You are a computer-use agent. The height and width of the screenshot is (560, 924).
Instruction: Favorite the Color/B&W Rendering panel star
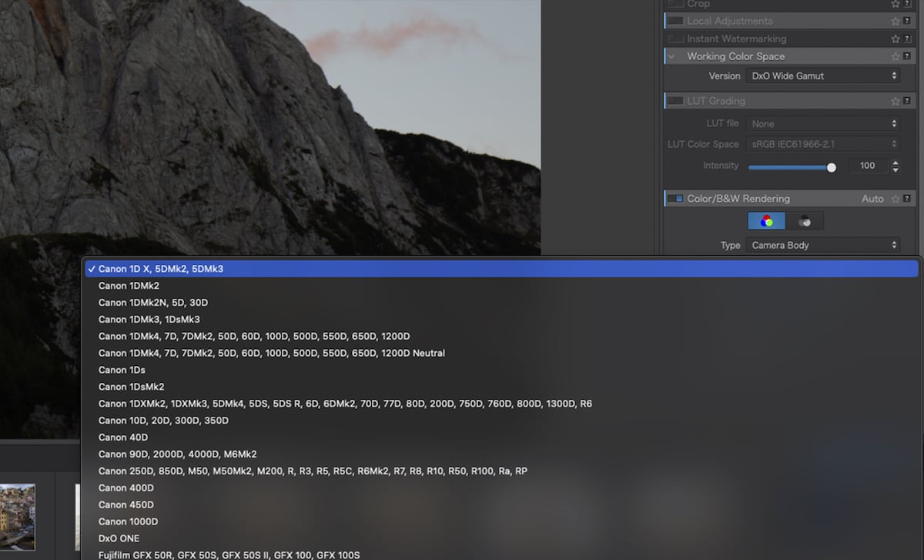[893, 199]
